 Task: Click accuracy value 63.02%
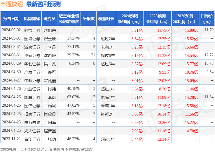[73, 97]
